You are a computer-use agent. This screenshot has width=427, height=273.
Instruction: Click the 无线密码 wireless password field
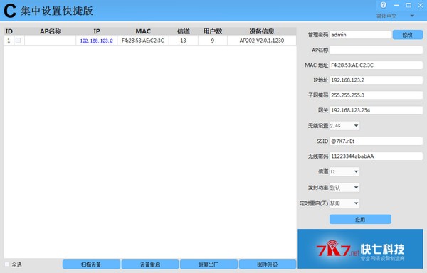coord(376,156)
